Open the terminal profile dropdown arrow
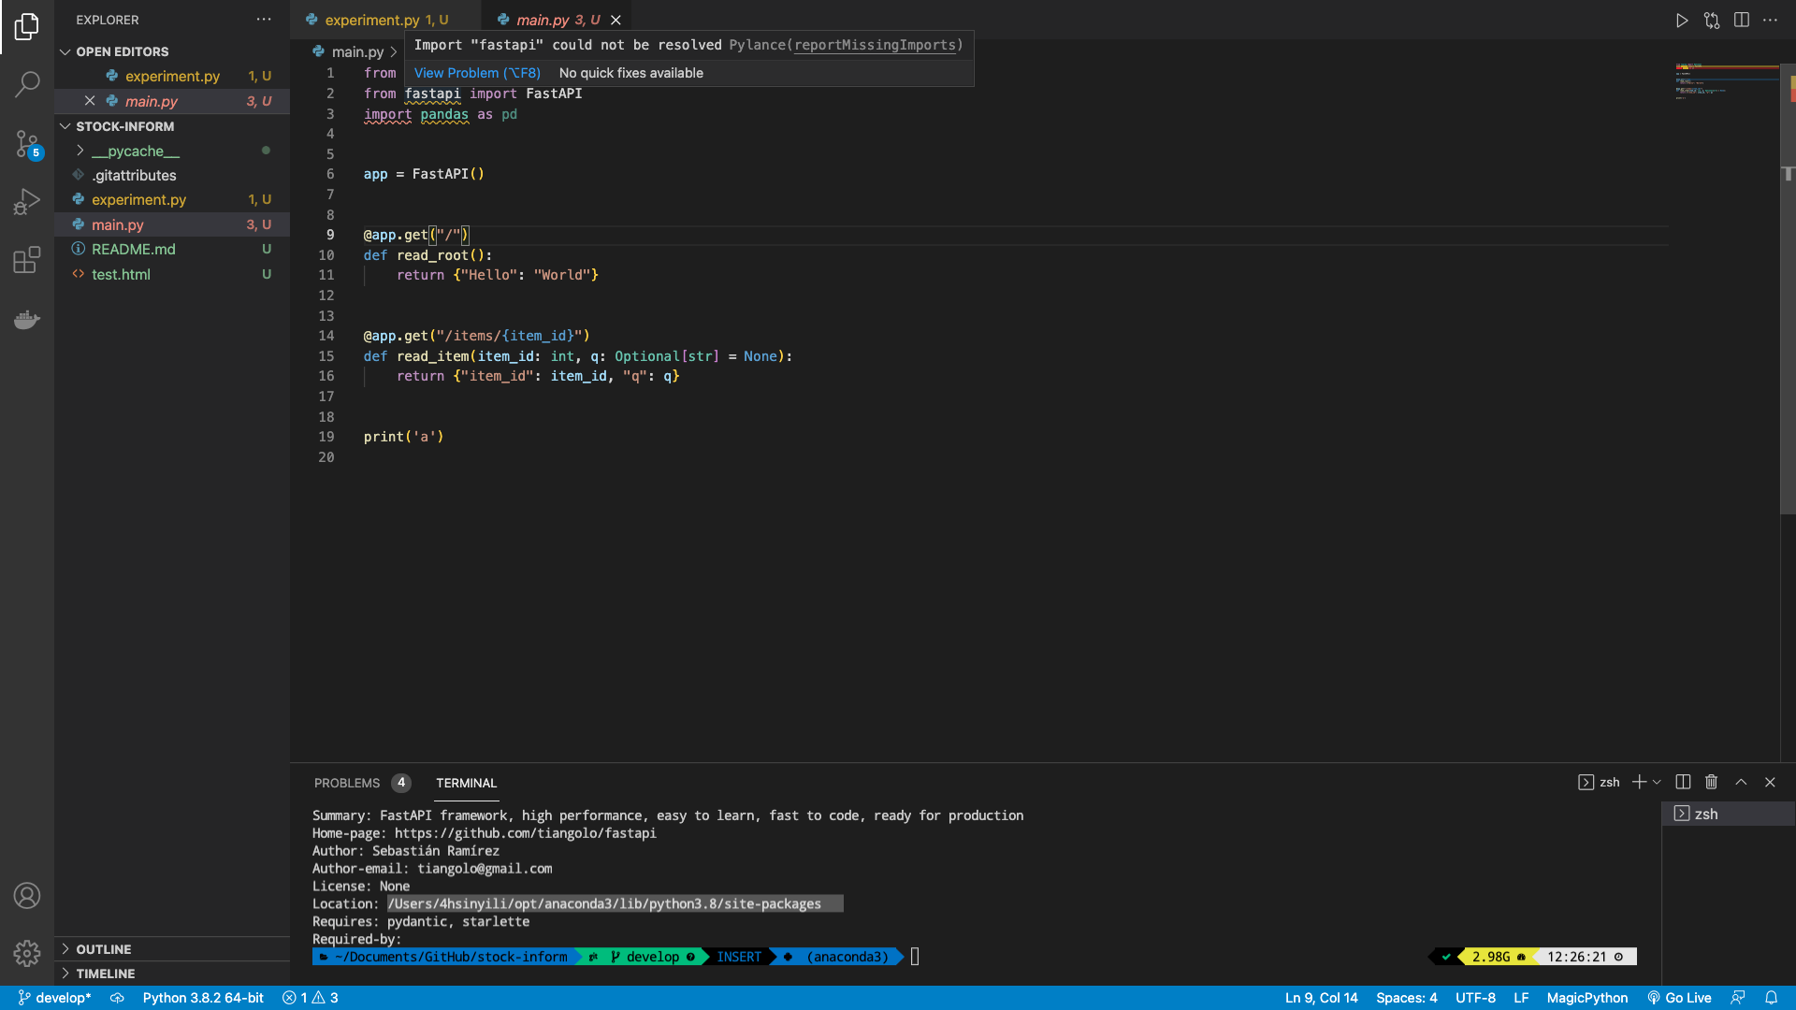1796x1010 pixels. click(1657, 782)
